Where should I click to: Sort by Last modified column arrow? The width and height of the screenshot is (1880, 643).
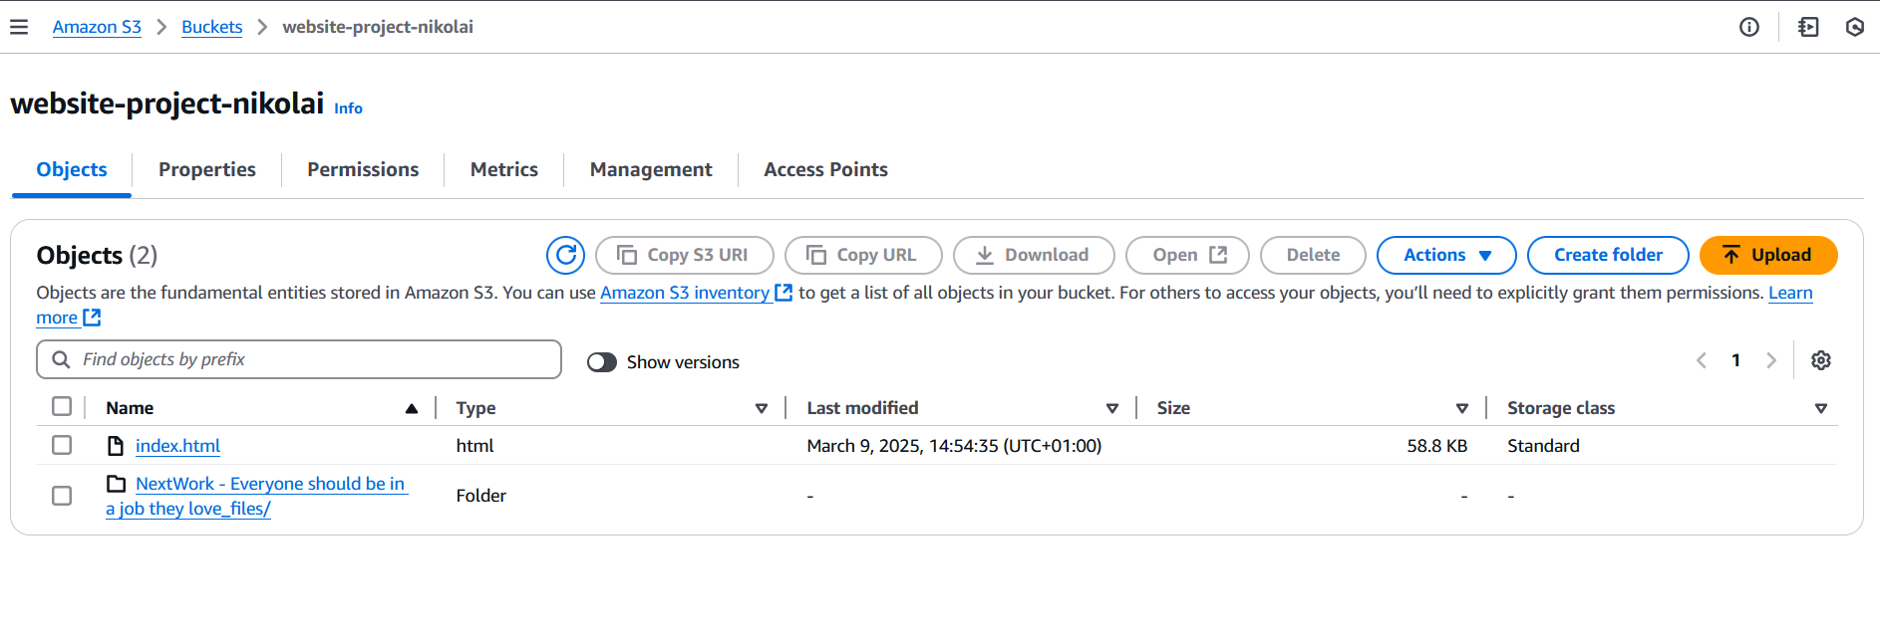[1112, 408]
